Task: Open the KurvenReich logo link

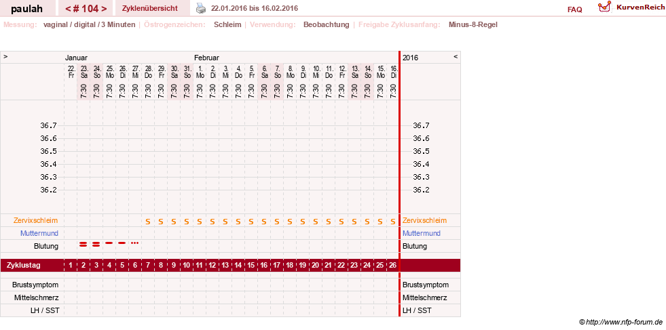Action: pos(631,7)
